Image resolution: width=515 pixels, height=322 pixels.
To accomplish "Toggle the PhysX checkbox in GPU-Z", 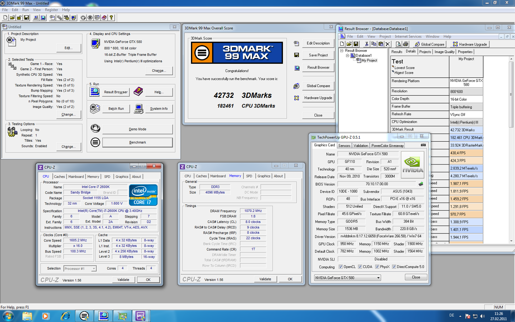I will [377, 267].
